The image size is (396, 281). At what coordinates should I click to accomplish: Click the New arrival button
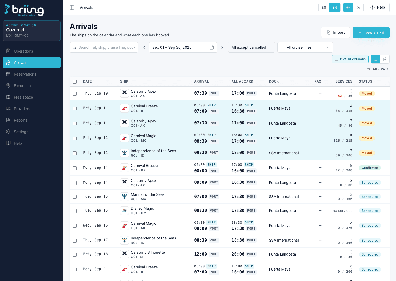click(x=371, y=32)
